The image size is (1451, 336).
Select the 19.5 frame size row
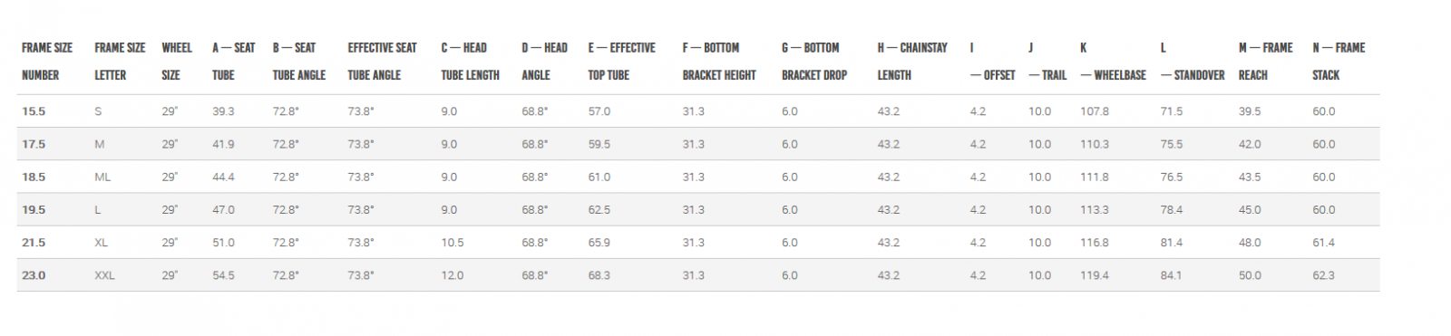(x=698, y=209)
